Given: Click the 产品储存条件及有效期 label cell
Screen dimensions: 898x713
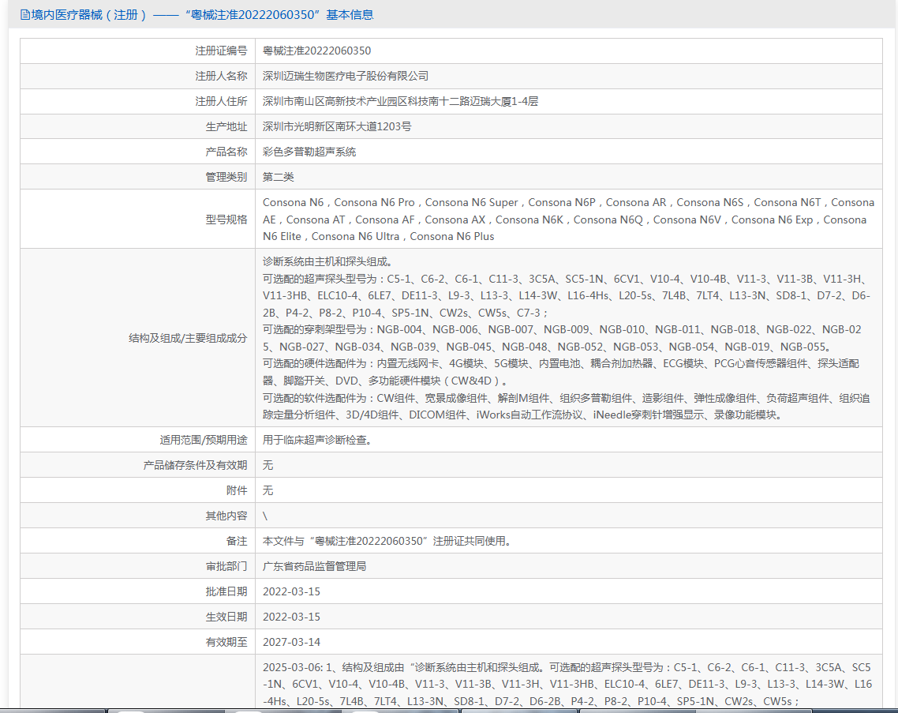Looking at the screenshot, I should [x=137, y=465].
